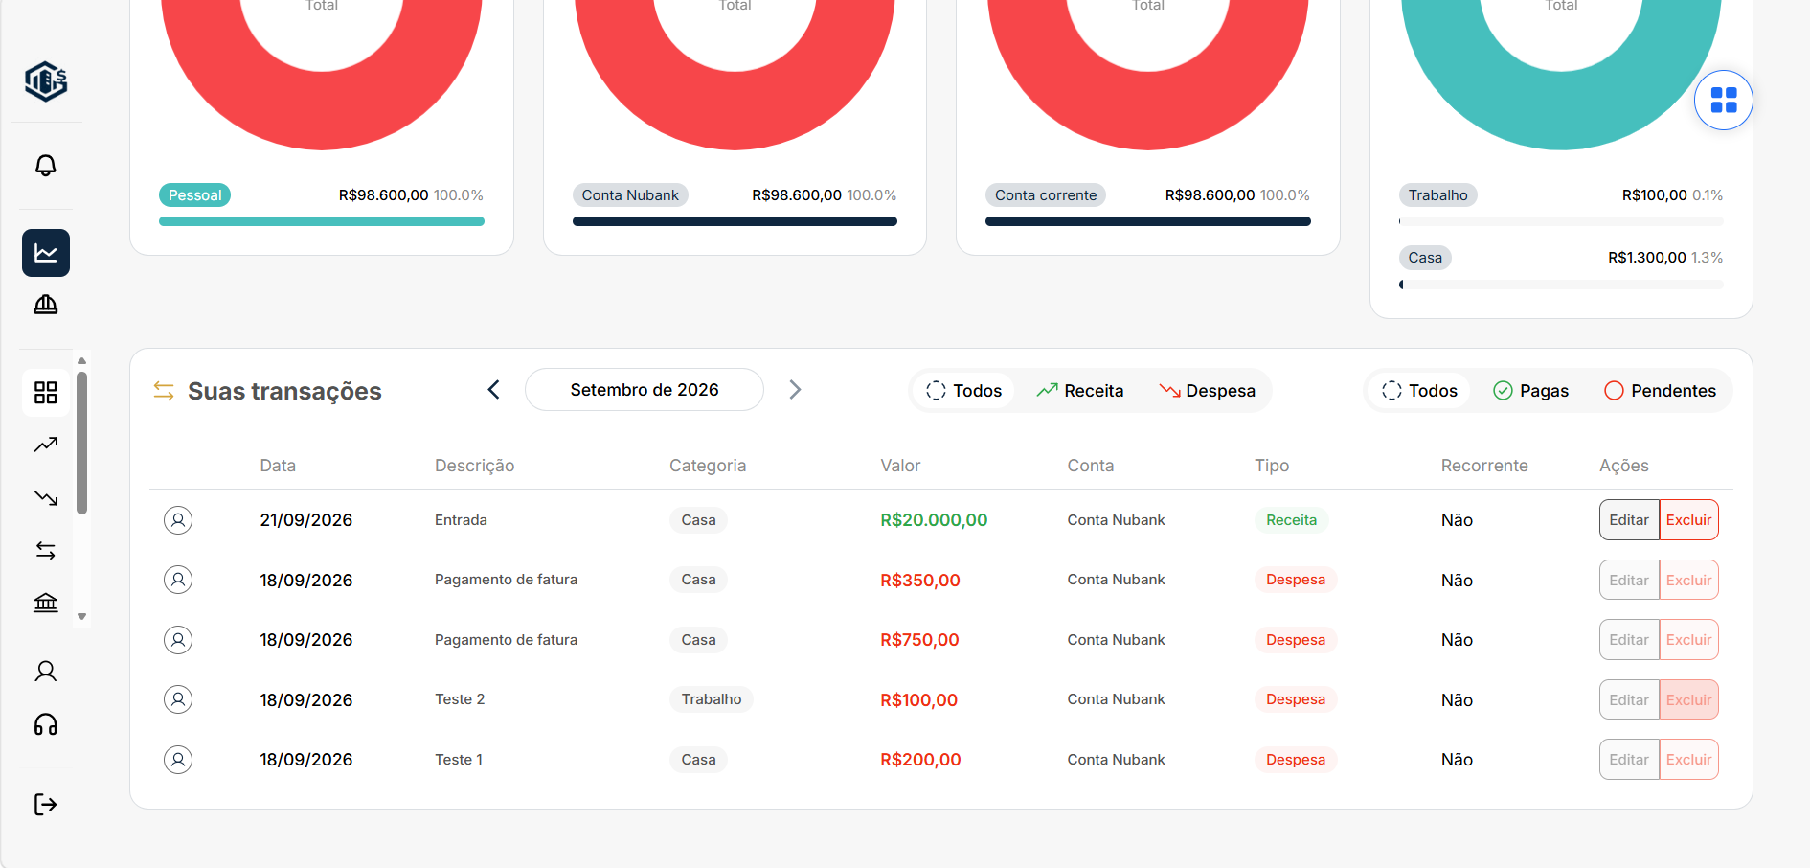Open the hard-hat sidebar icon
Viewport: 1810px width, 868px height.
coord(46,305)
